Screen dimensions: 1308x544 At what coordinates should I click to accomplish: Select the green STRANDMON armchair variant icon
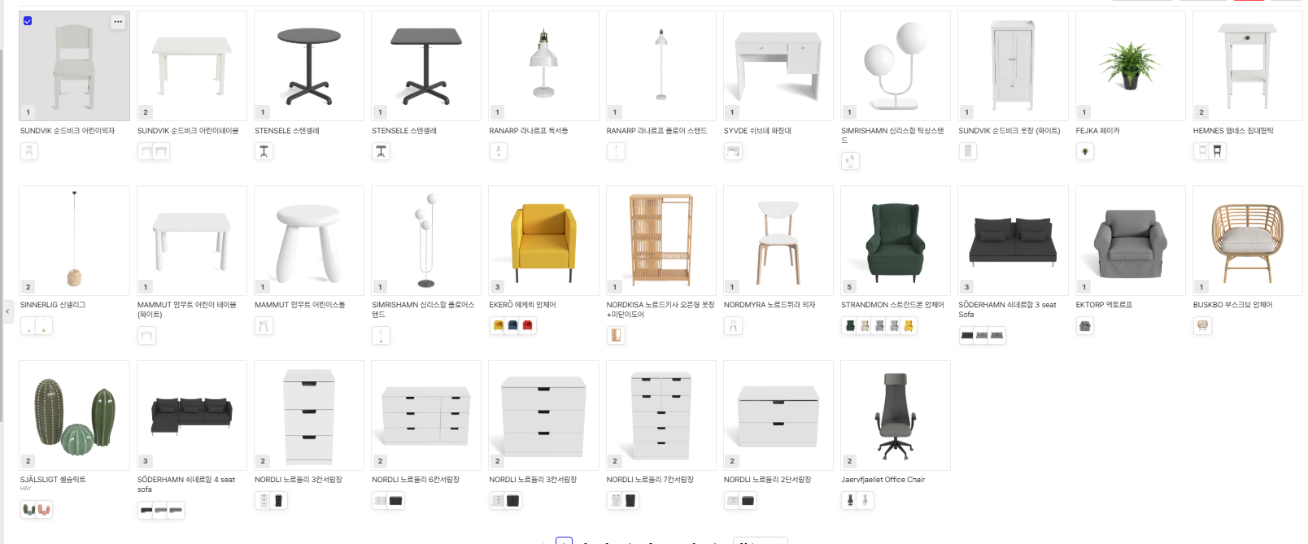pos(851,326)
